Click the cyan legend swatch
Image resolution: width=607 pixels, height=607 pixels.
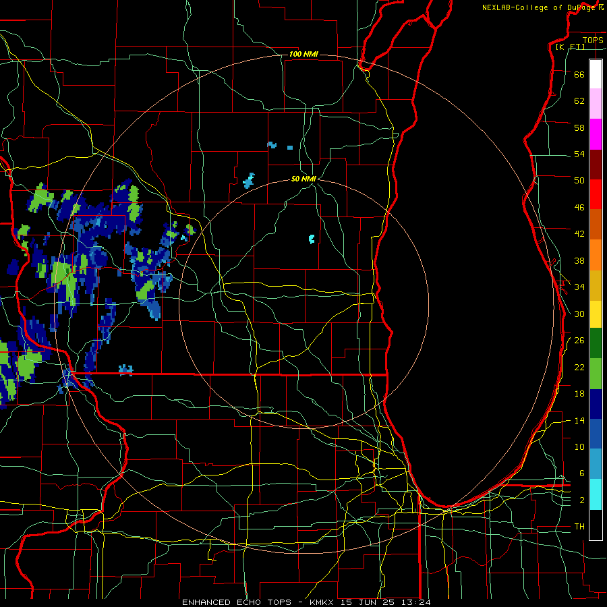[596, 494]
